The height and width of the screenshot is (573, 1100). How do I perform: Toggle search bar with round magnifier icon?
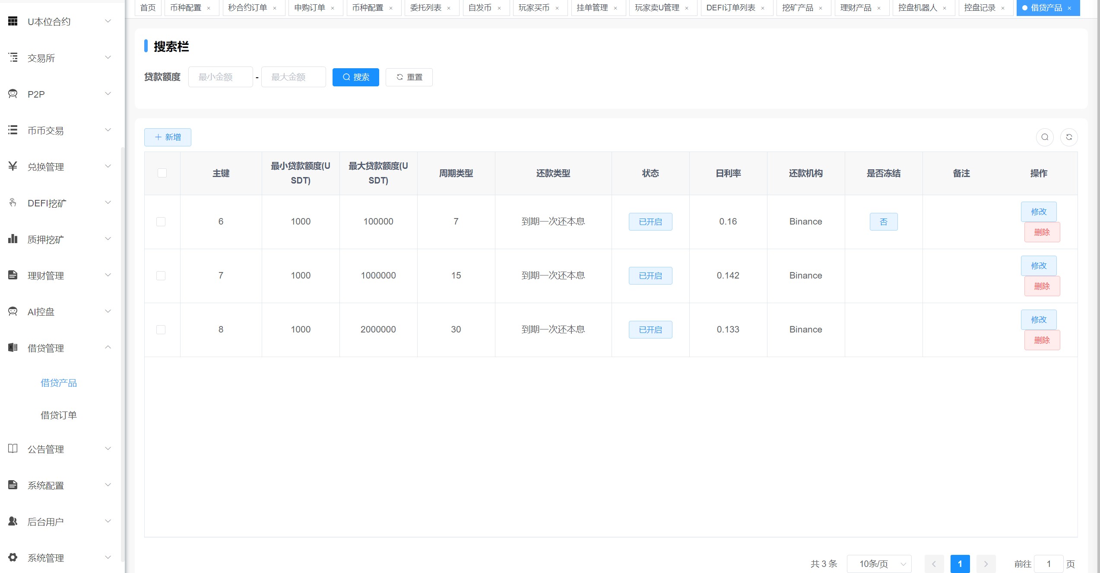(1045, 137)
